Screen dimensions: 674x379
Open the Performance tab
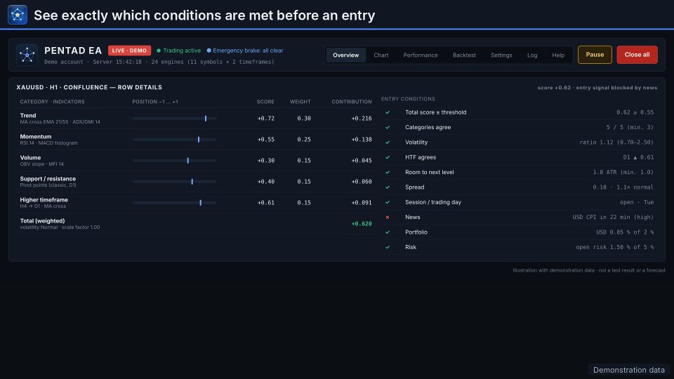(x=421, y=55)
